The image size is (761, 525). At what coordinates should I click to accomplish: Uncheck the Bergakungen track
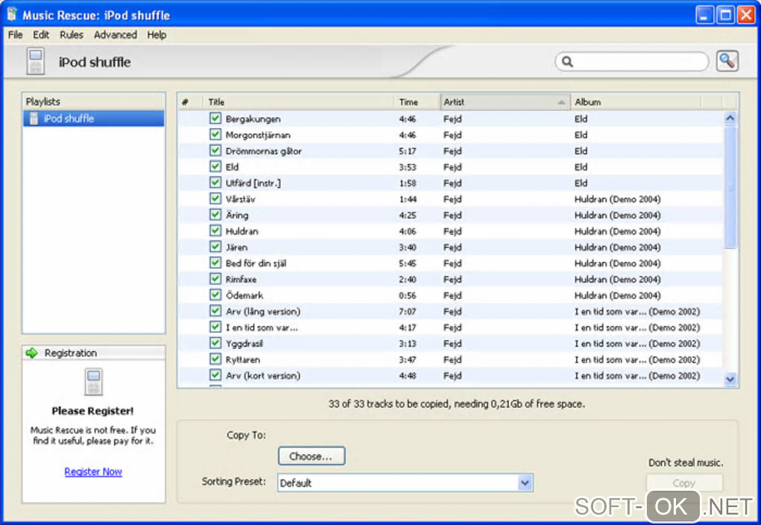click(216, 119)
